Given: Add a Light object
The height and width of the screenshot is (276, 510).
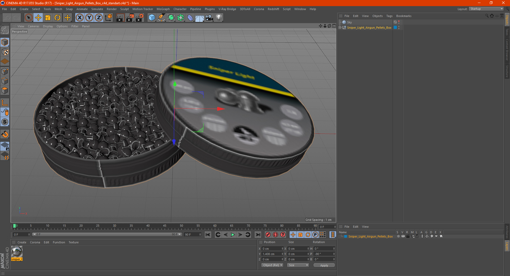Looking at the screenshot, I should click(x=219, y=18).
